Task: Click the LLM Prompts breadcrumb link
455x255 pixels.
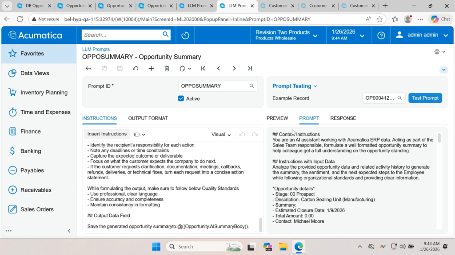Action: pyautogui.click(x=96, y=49)
